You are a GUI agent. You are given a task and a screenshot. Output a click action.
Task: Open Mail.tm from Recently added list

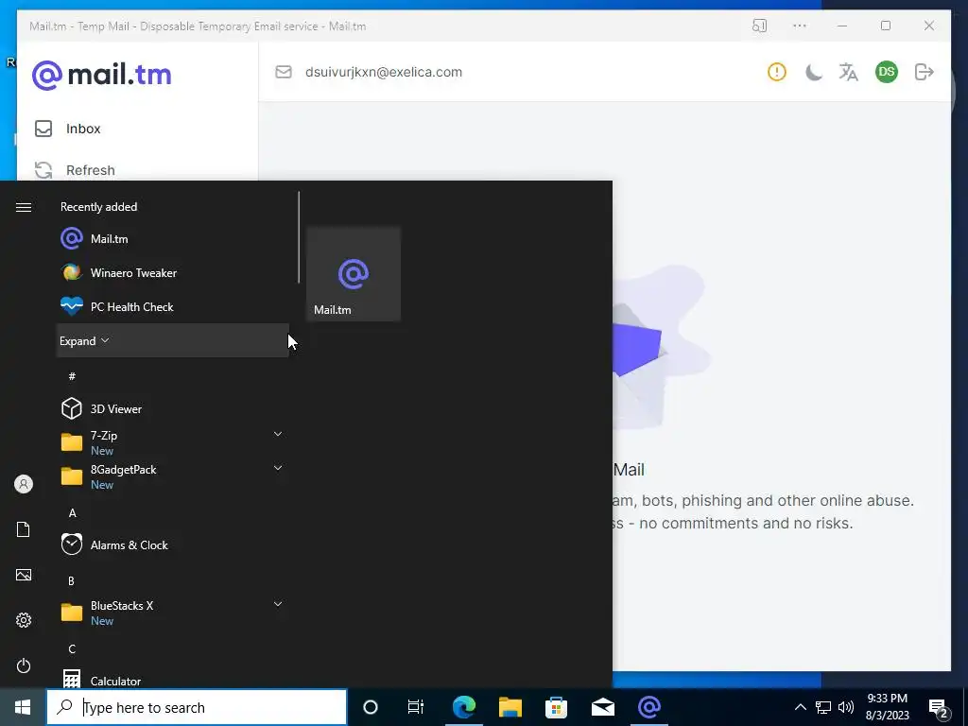pyautogui.click(x=172, y=239)
